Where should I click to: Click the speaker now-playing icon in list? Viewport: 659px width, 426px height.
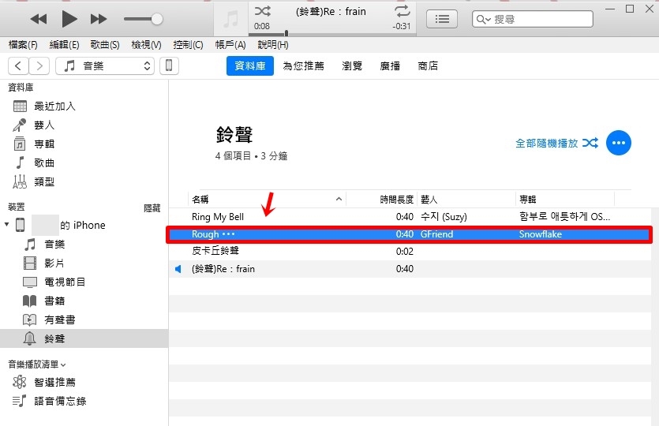pyautogui.click(x=178, y=269)
